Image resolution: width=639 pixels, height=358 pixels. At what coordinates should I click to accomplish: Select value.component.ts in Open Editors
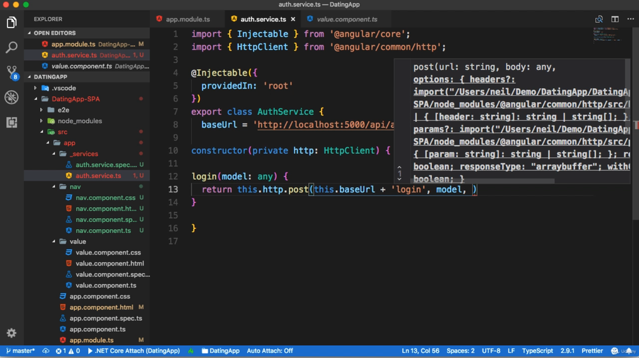87,66
